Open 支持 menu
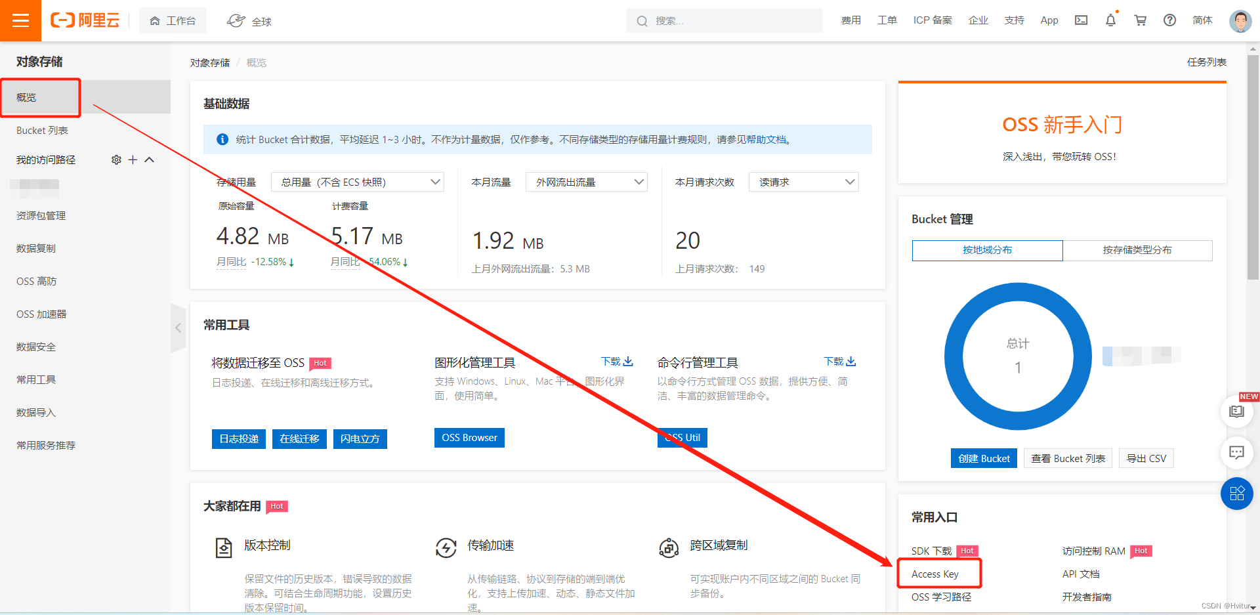This screenshot has height=615, width=1260. [x=1014, y=20]
